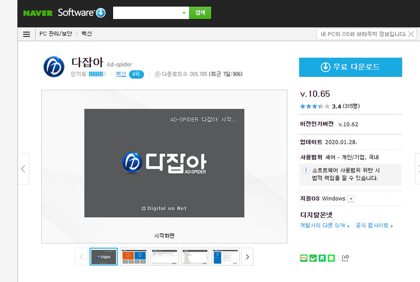Select the fifth blue screenshot thumbnail

(226, 257)
